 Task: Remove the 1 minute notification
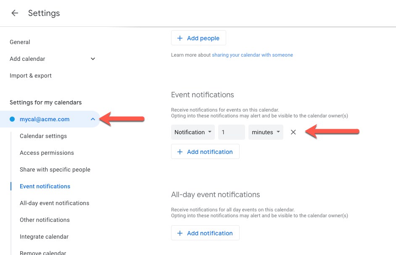click(293, 132)
